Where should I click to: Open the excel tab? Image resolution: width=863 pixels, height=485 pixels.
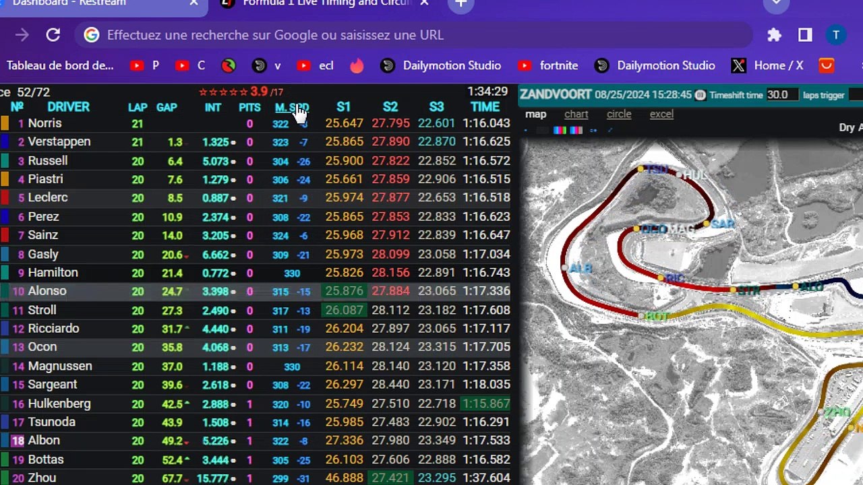[661, 114]
